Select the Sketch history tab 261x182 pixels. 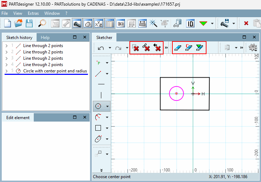pos(19,38)
